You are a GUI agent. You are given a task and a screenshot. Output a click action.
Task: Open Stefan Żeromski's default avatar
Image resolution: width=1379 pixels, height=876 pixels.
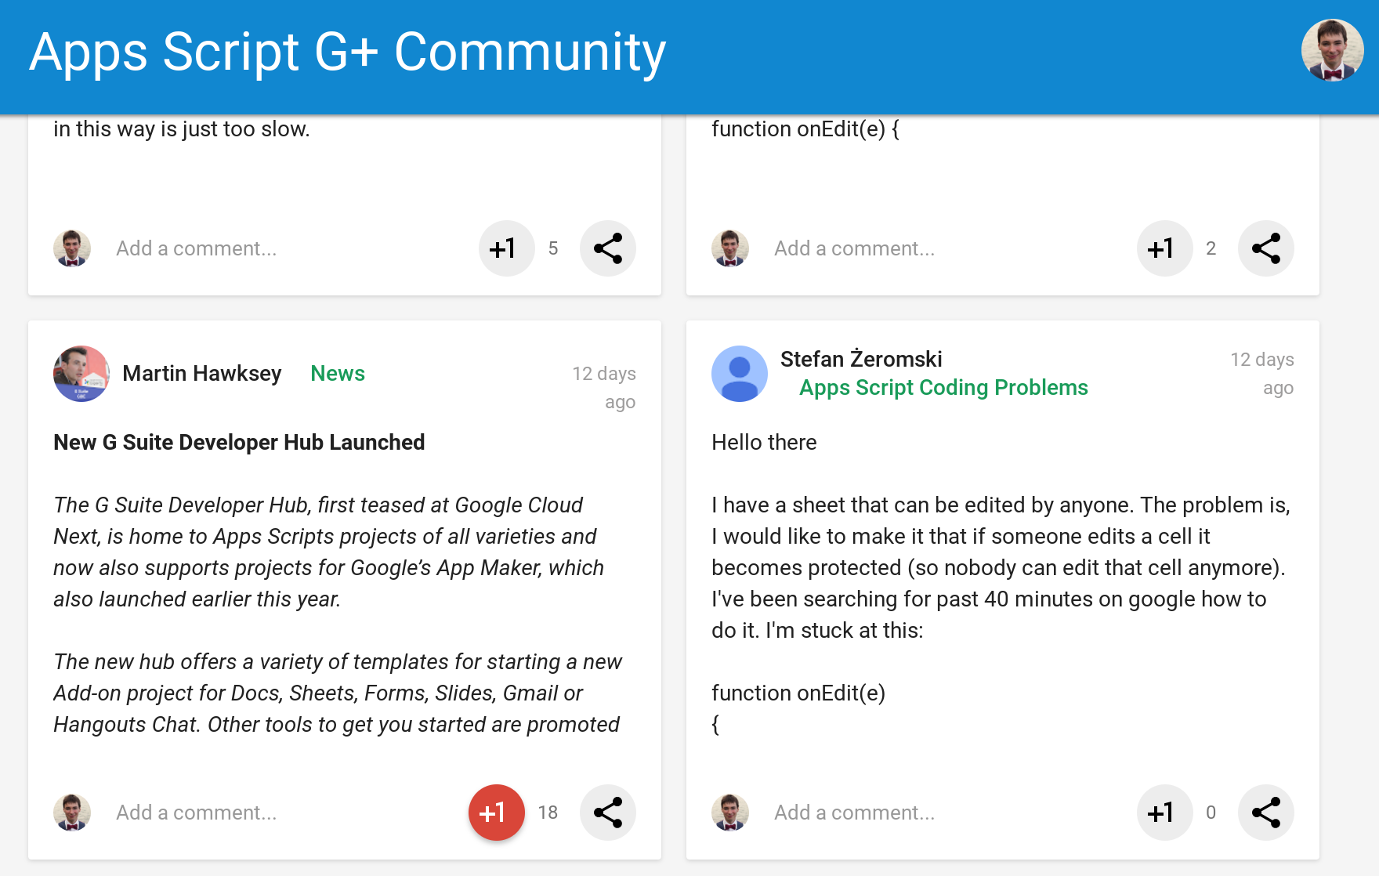739,374
